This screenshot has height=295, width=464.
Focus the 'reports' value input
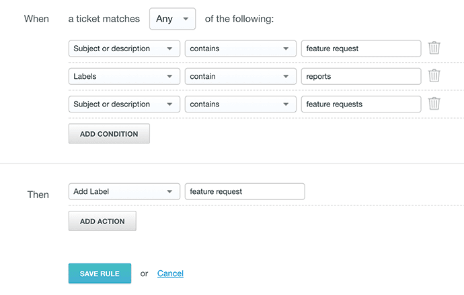[x=361, y=76]
